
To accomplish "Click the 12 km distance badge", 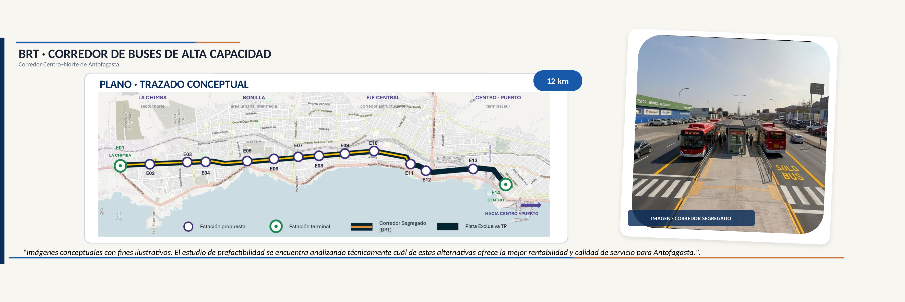I will pos(557,81).
